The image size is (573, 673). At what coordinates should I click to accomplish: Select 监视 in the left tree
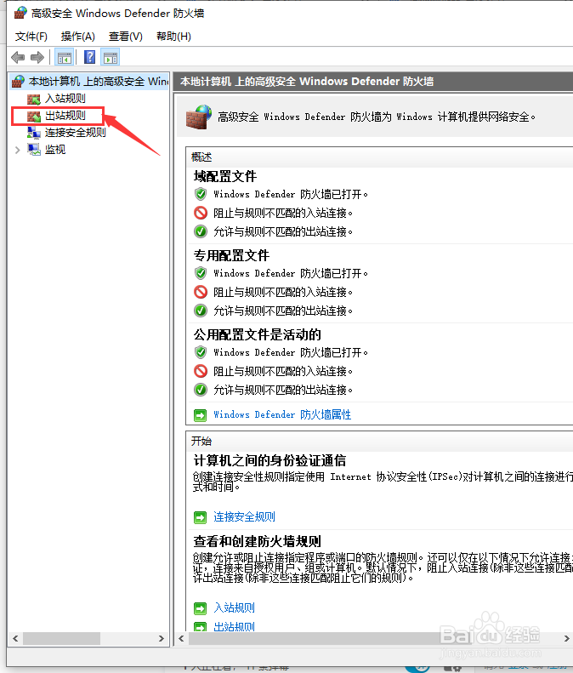(55, 150)
